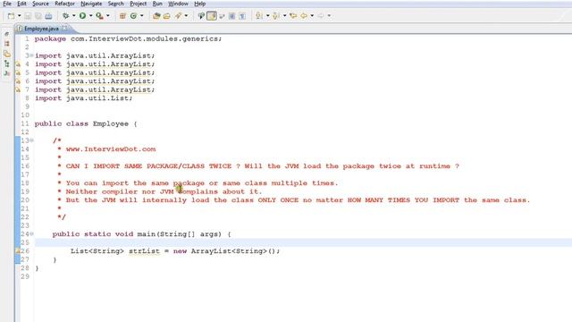The image size is (572, 322).
Task: Open the Edit menu
Action: tap(21, 4)
